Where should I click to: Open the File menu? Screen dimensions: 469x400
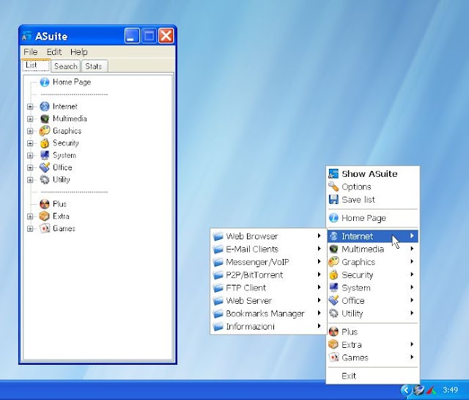[x=31, y=52]
